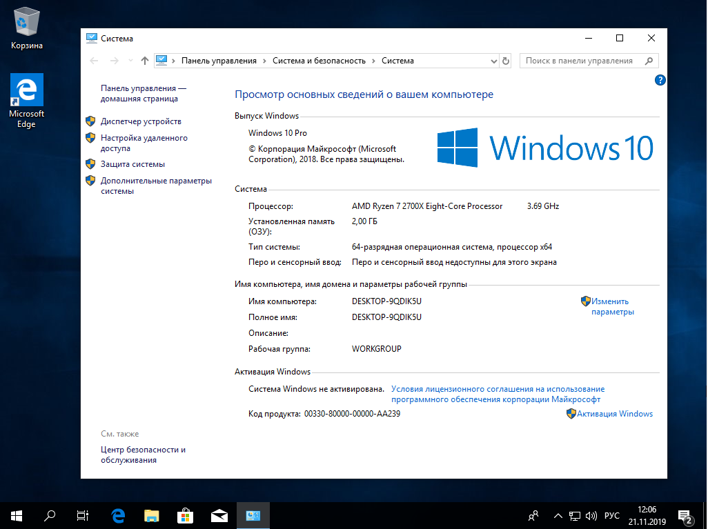Expand chevron before Панель управления breadcrumb
Screen dimensions: 708x529
click(x=173, y=61)
